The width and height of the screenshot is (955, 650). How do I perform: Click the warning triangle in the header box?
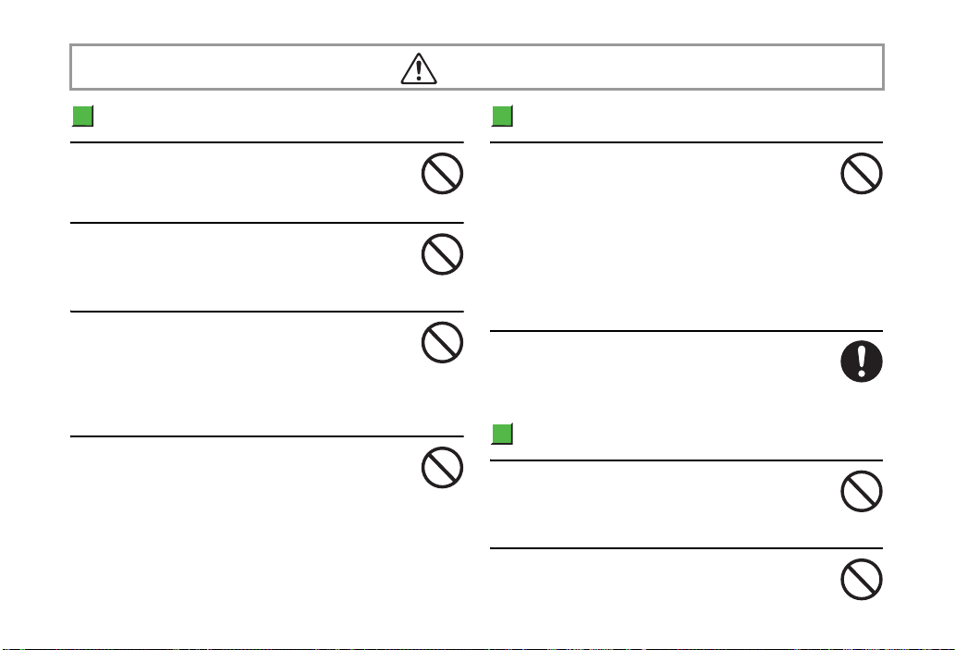(x=419, y=68)
